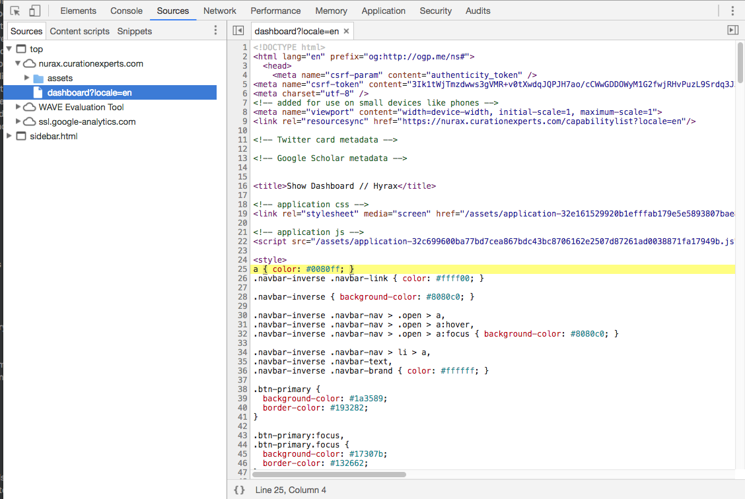Select the dashboard?locale=en editor tab

coord(297,31)
